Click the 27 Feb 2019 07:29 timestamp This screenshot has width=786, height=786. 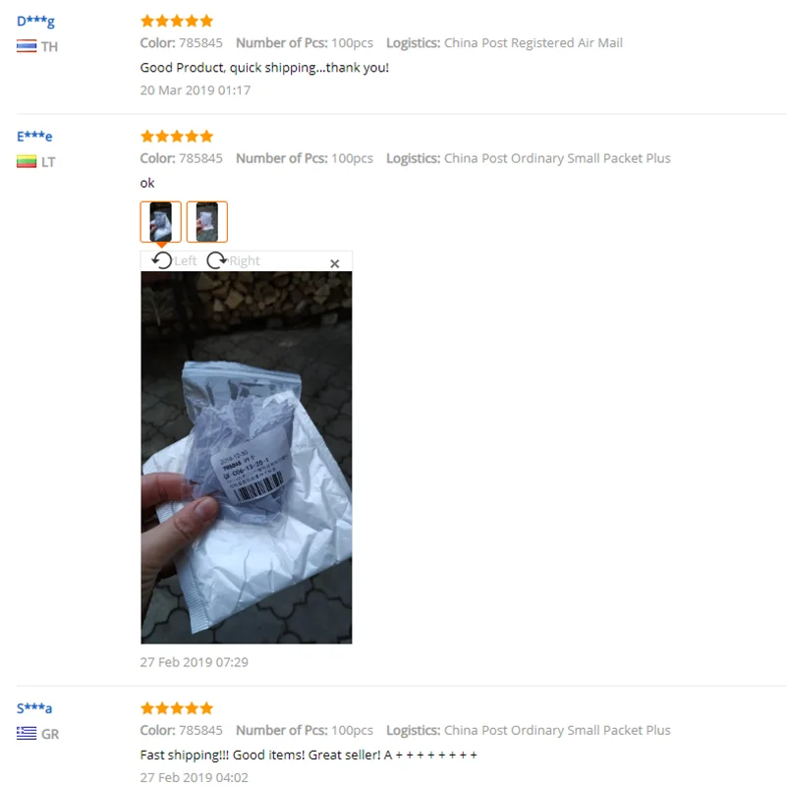click(195, 662)
